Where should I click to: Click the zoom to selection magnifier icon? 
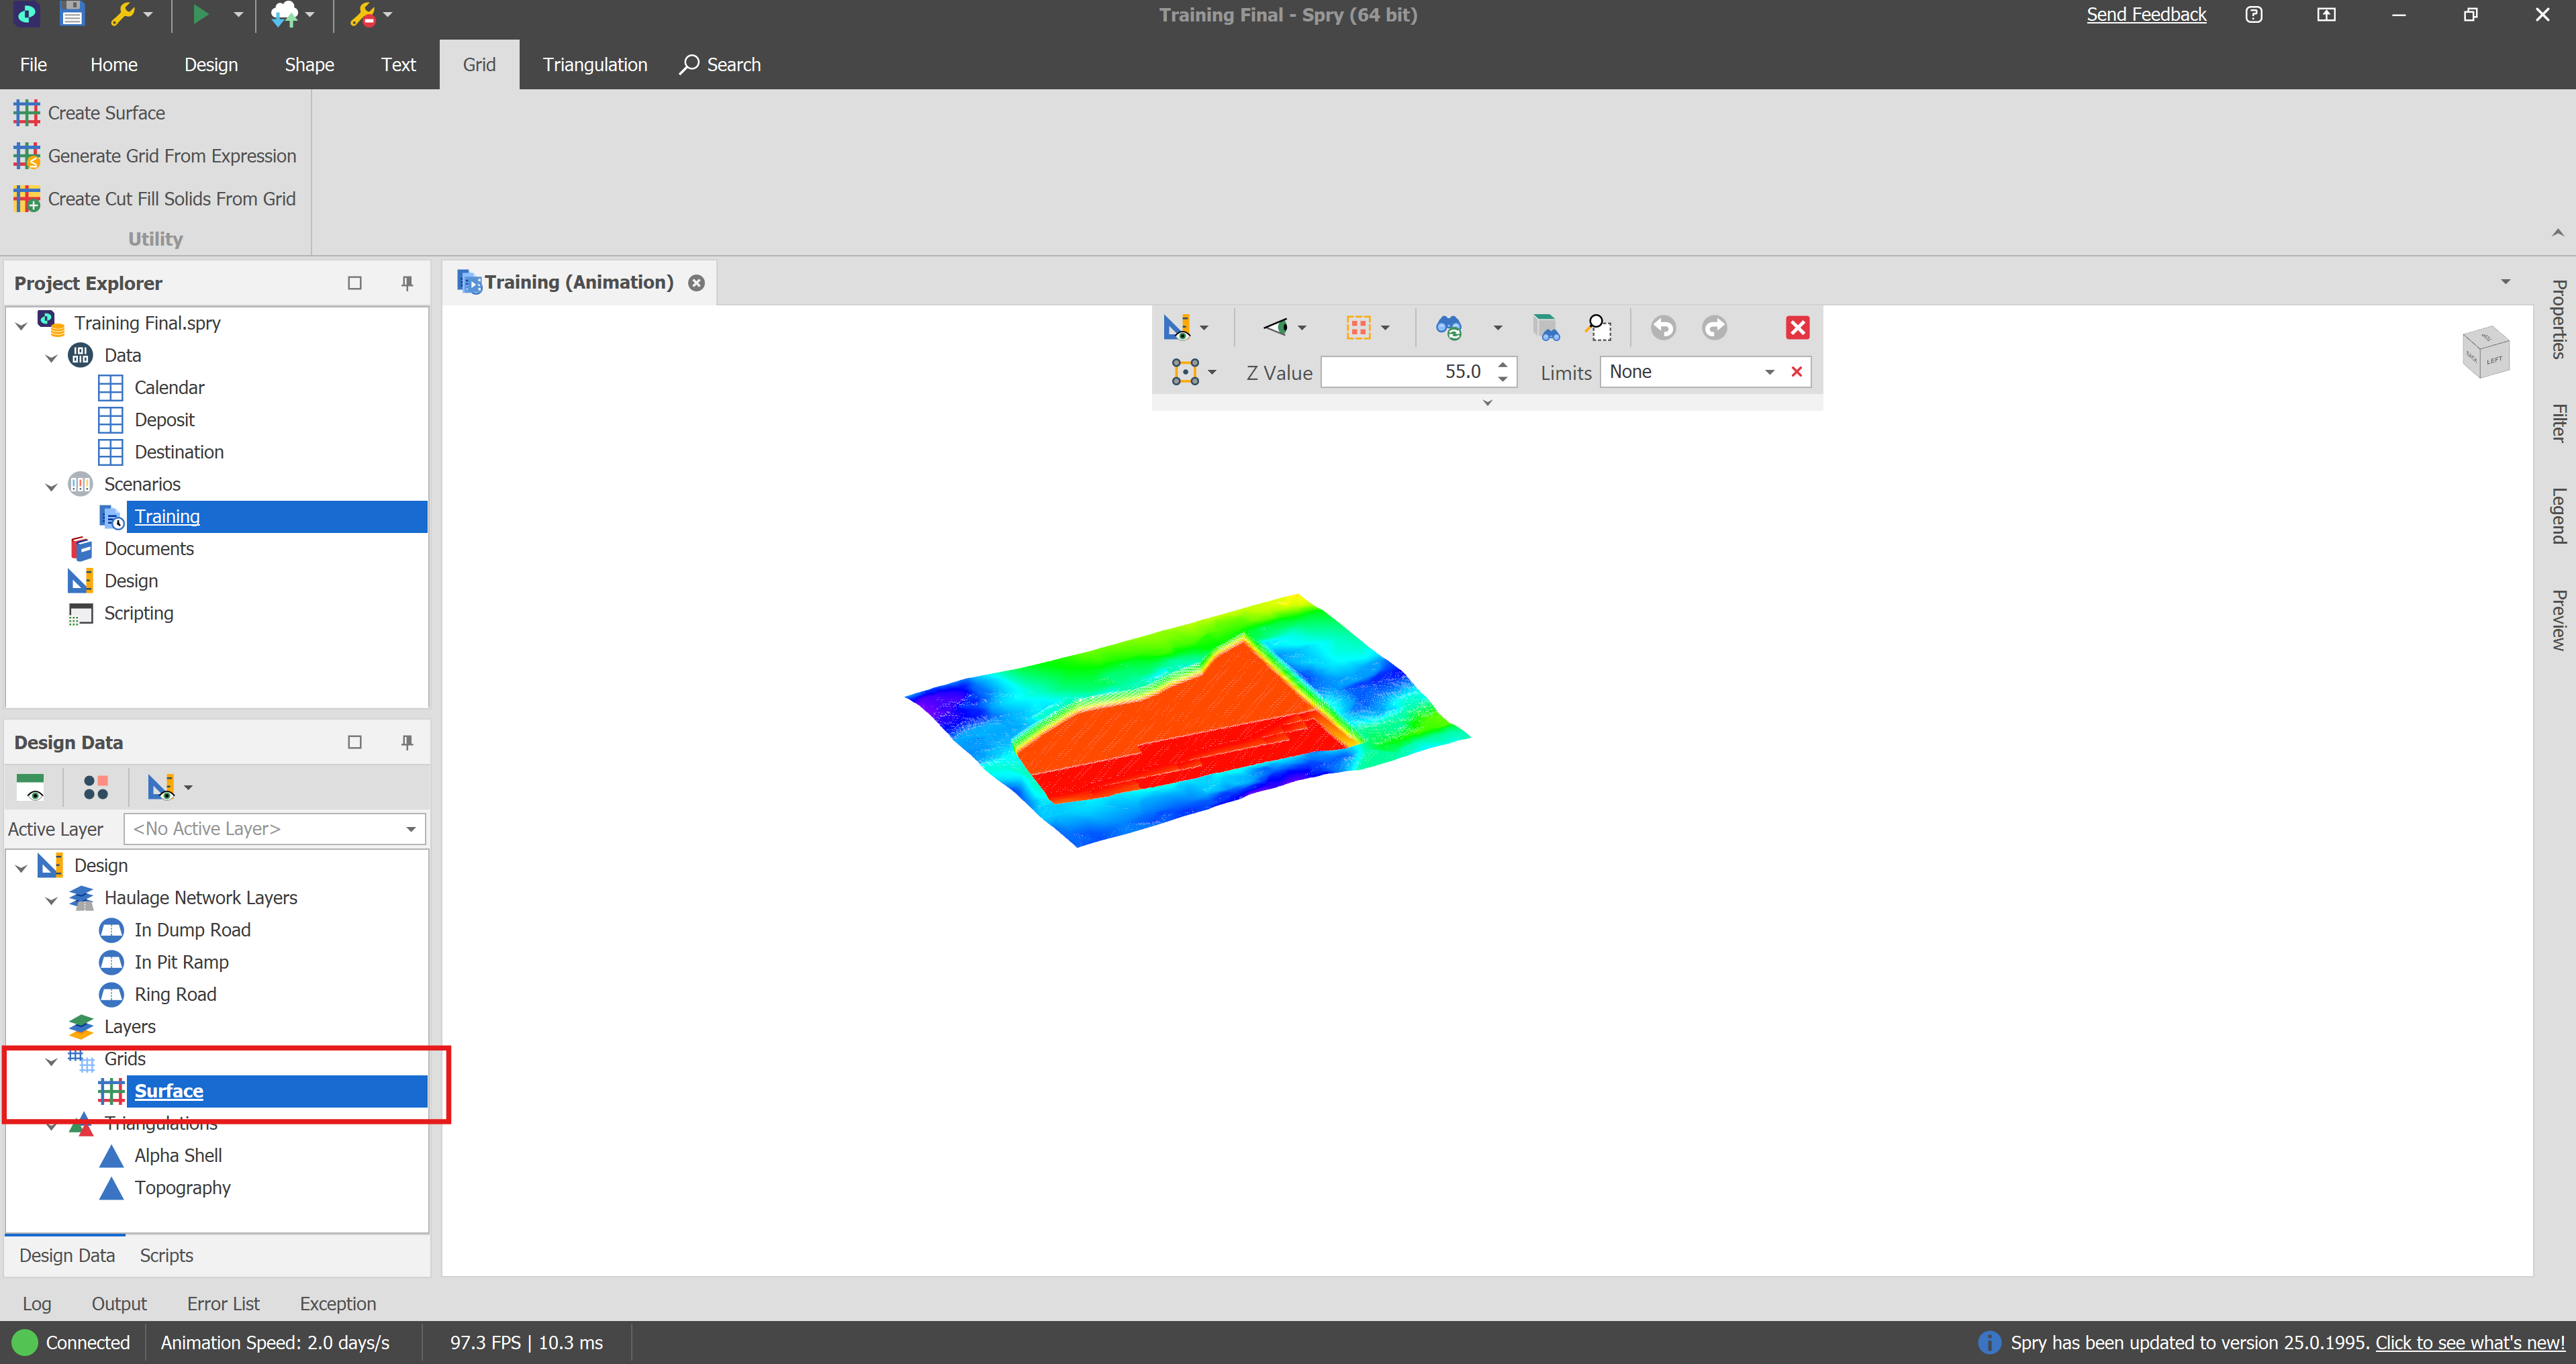click(x=1598, y=328)
